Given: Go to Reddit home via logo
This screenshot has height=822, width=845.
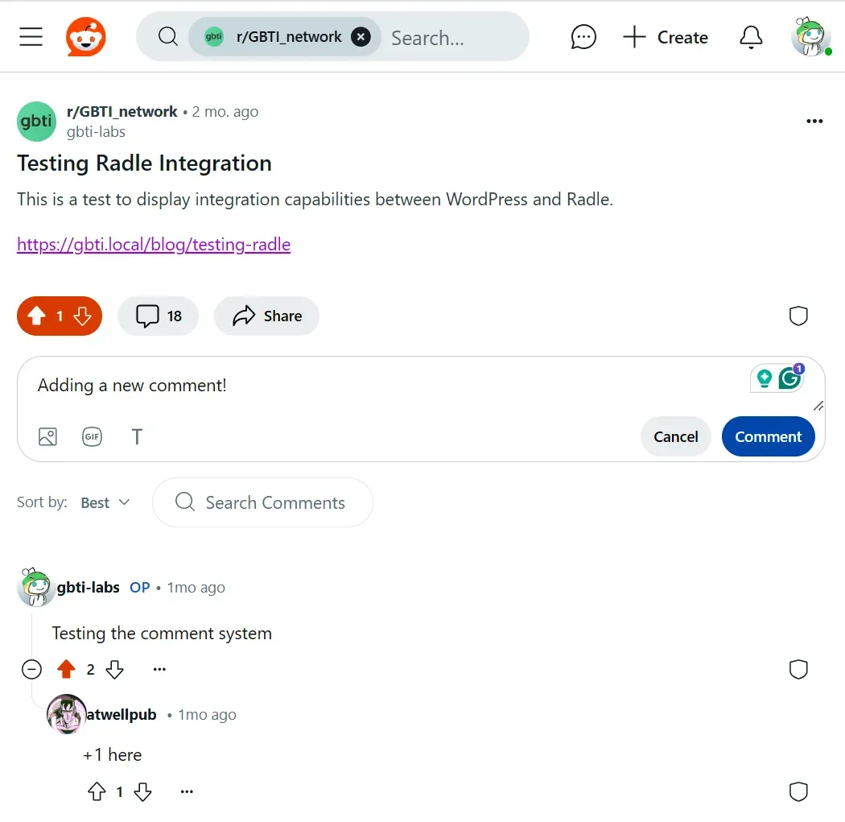Looking at the screenshot, I should [x=85, y=37].
